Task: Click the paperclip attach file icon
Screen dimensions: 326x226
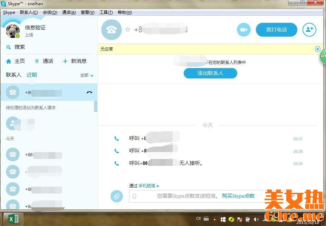Action: [x=117, y=196]
